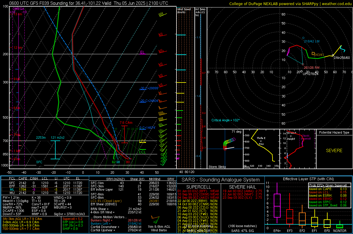Click the orange square mean-wind marker on hodograph
Screen dimensions: 353x234
point(313,53)
